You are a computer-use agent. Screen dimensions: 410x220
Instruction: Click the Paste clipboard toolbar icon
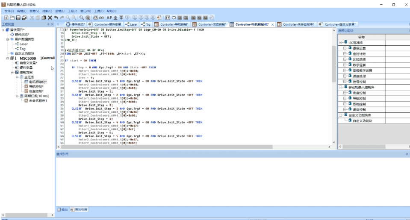tap(44, 18)
